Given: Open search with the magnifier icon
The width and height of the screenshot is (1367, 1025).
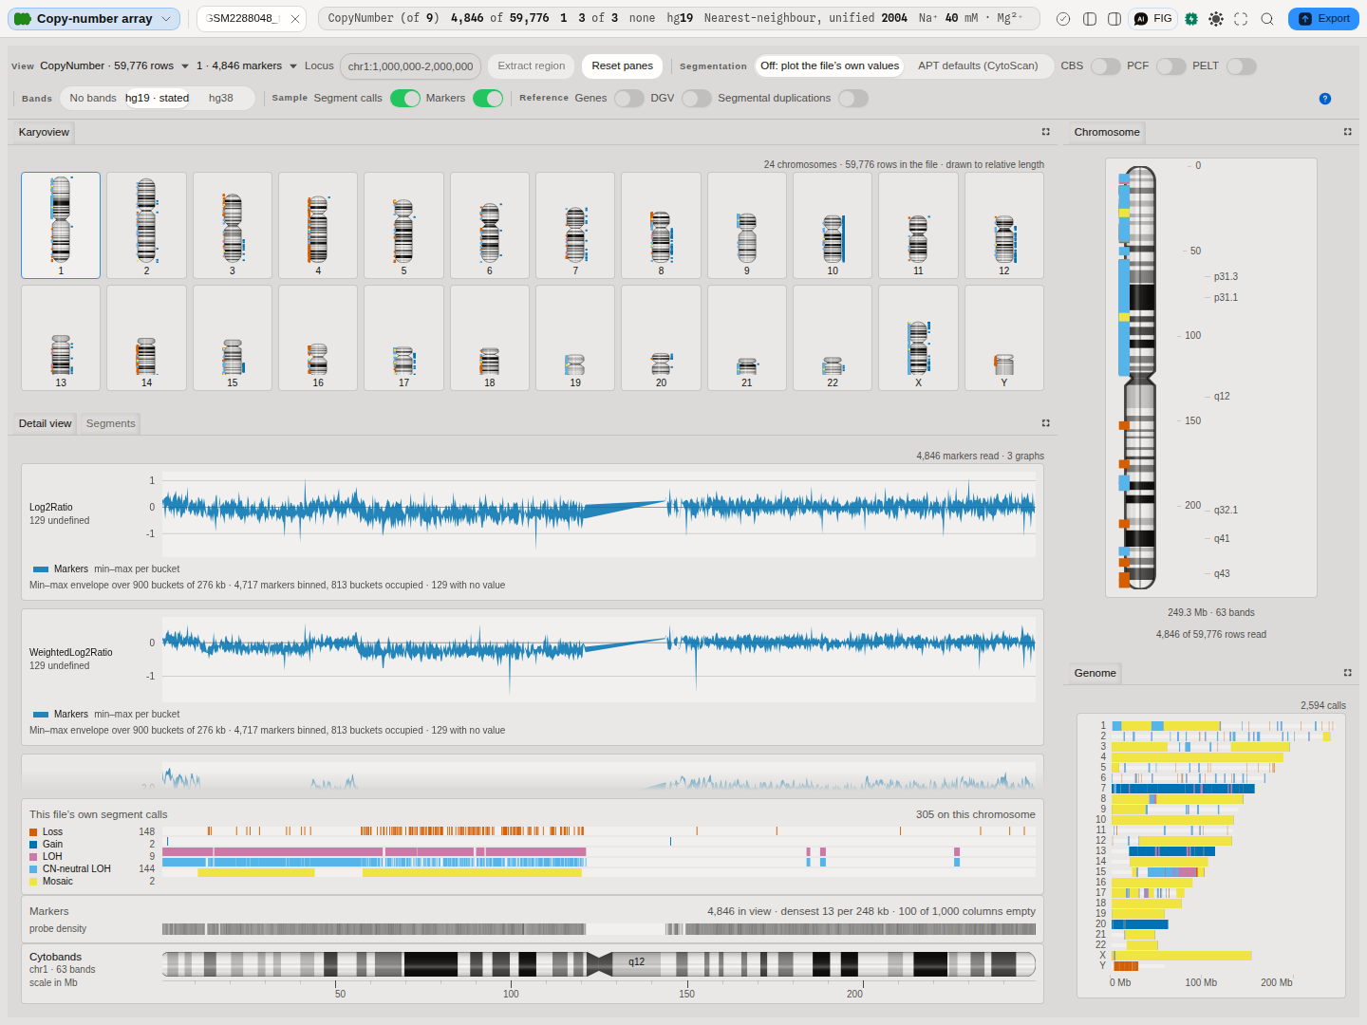Looking at the screenshot, I should point(1267,19).
